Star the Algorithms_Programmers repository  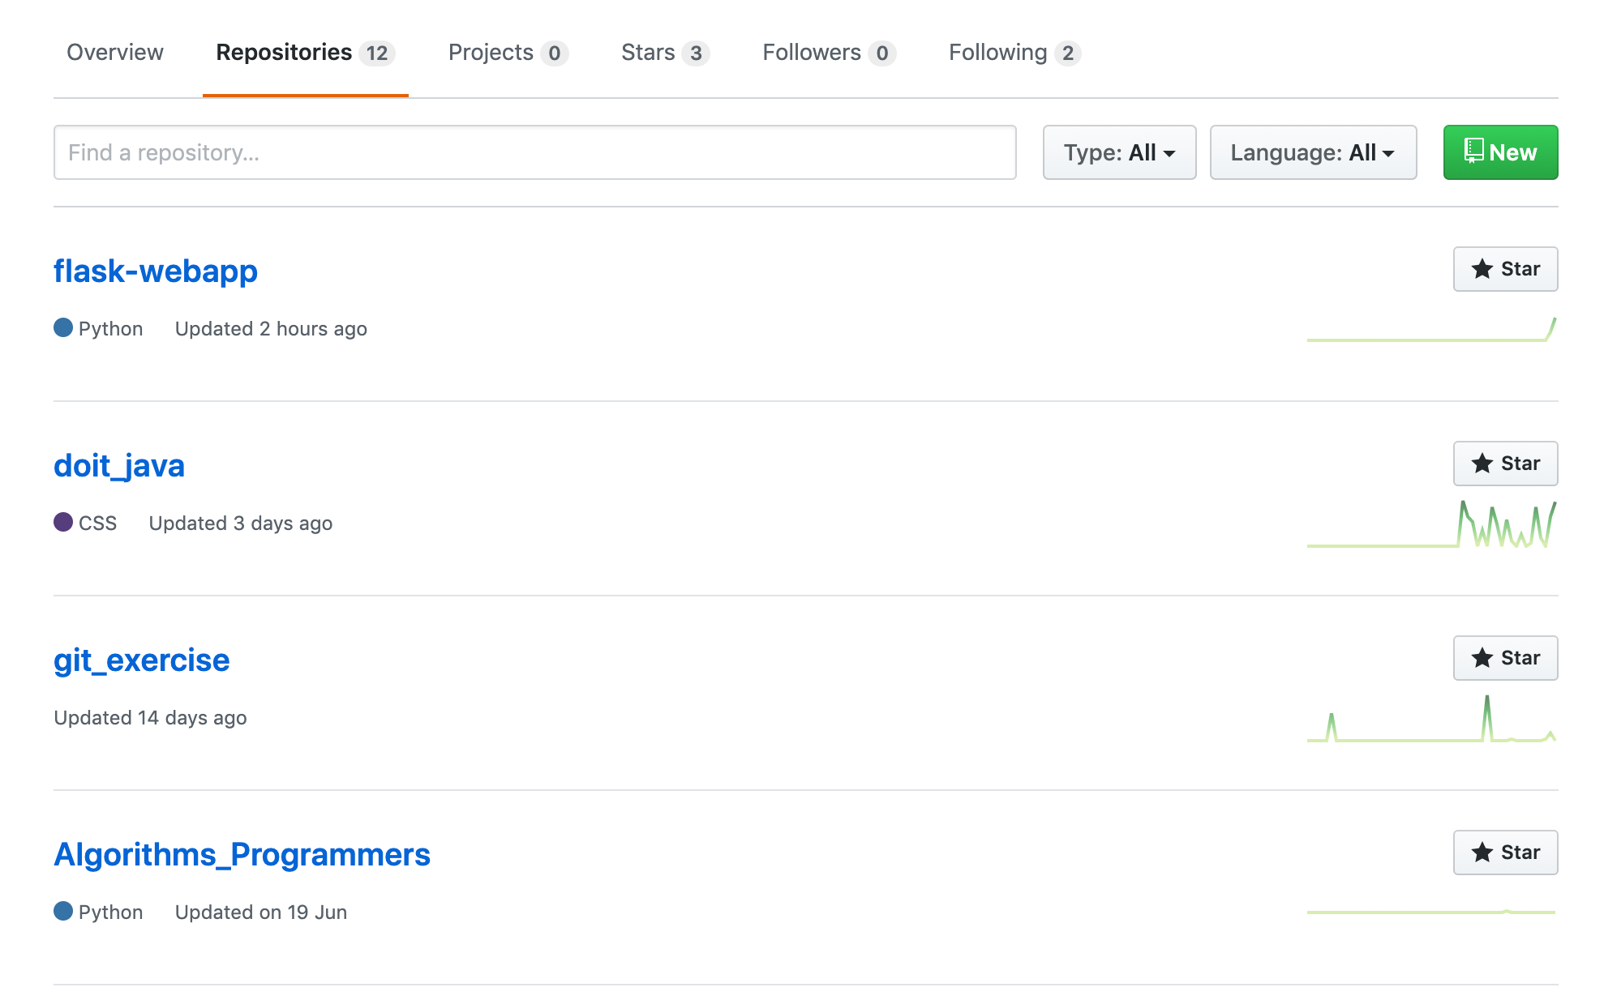1504,853
